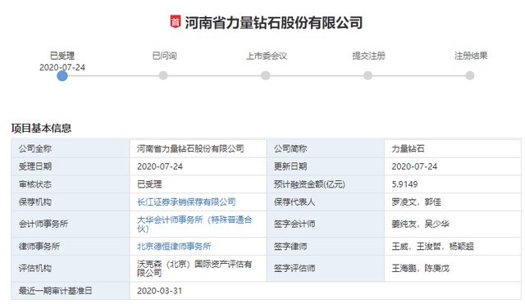The height and width of the screenshot is (304, 525).
Task: Click the 上市委会议 step label
Action: 267,56
